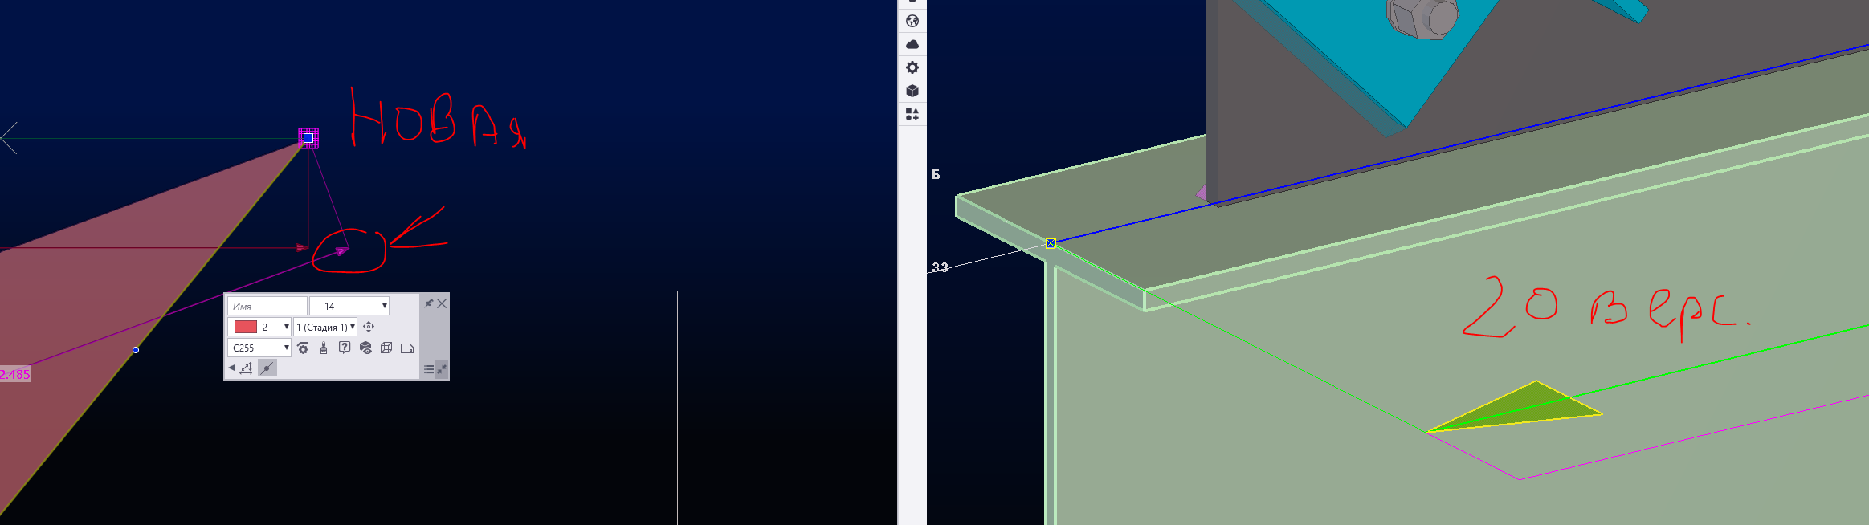
Task: Toggle the point-on-line snap button
Action: (x=267, y=368)
